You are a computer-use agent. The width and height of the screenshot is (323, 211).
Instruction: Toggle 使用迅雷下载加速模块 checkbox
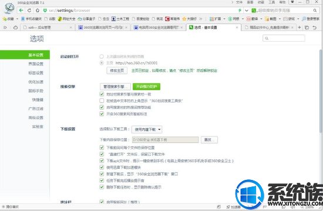pos(102,167)
